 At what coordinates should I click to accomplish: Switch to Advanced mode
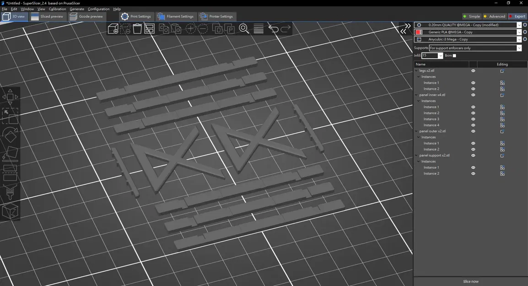(x=494, y=16)
